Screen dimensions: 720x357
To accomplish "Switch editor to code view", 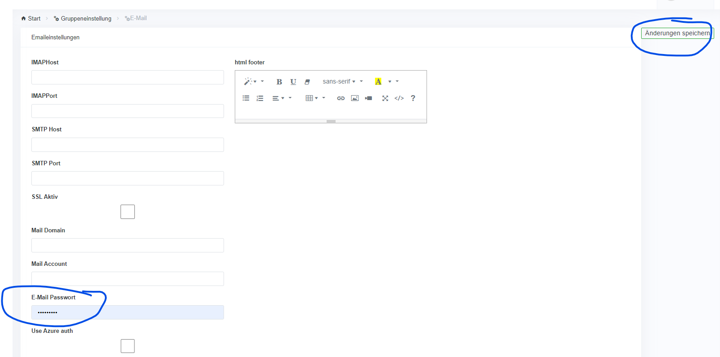I will (399, 98).
